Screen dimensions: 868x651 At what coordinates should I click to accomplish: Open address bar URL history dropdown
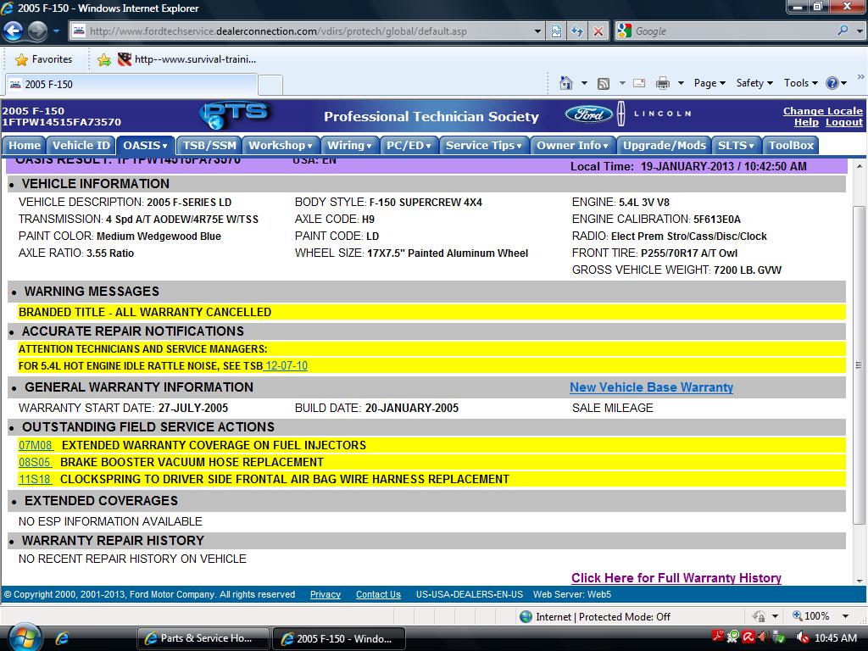pyautogui.click(x=537, y=31)
